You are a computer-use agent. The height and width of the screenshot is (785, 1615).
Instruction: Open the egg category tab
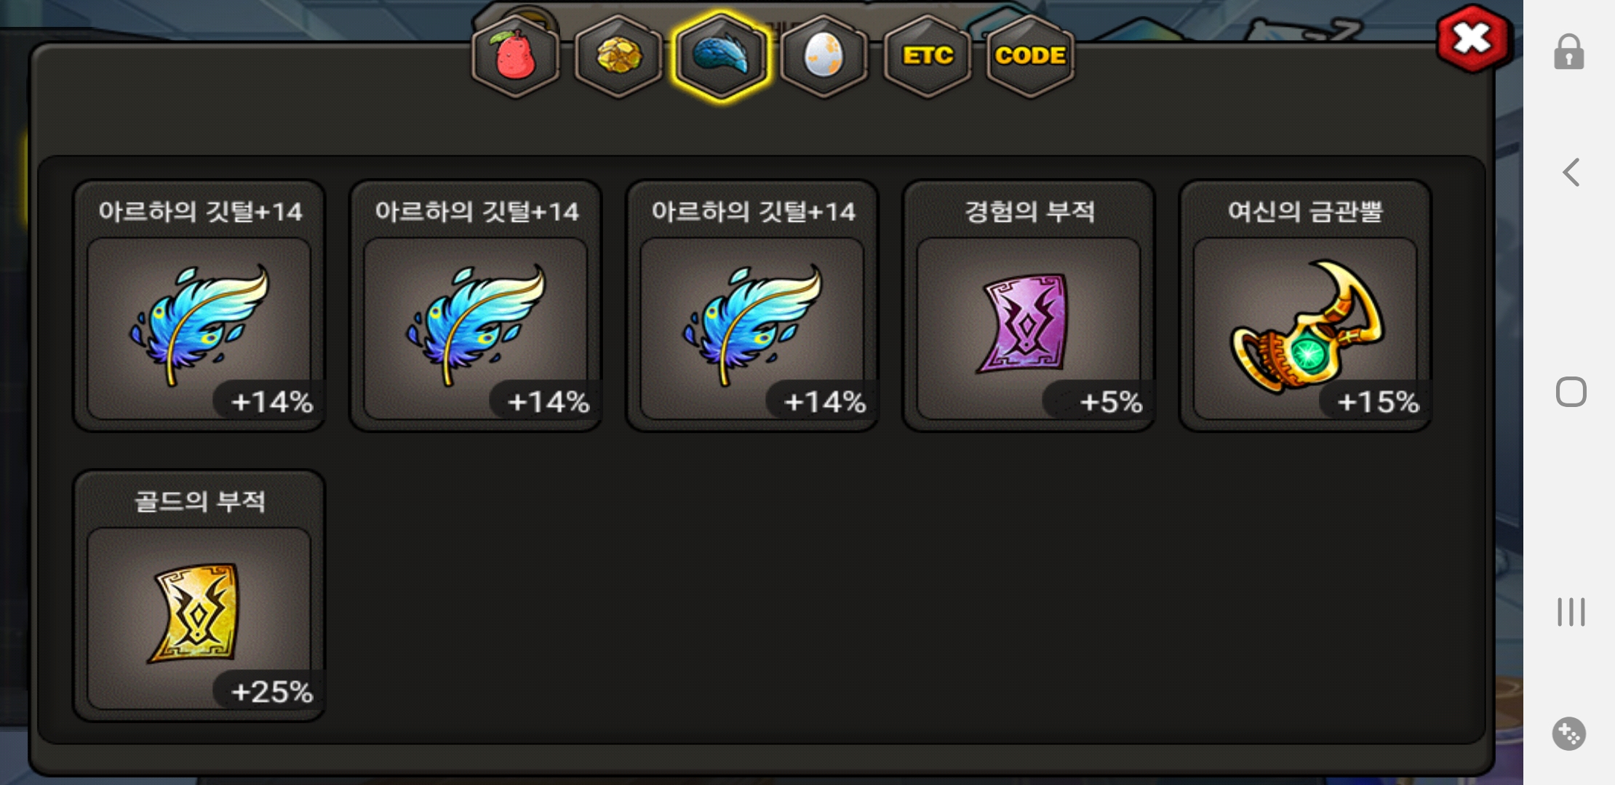click(x=824, y=57)
